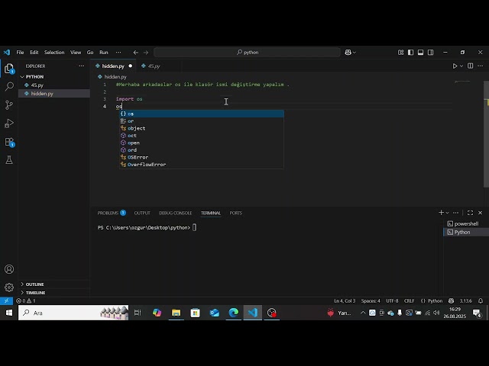Create a new terminal with plus button
Viewport: 489px width, 366px height.
coord(441,213)
